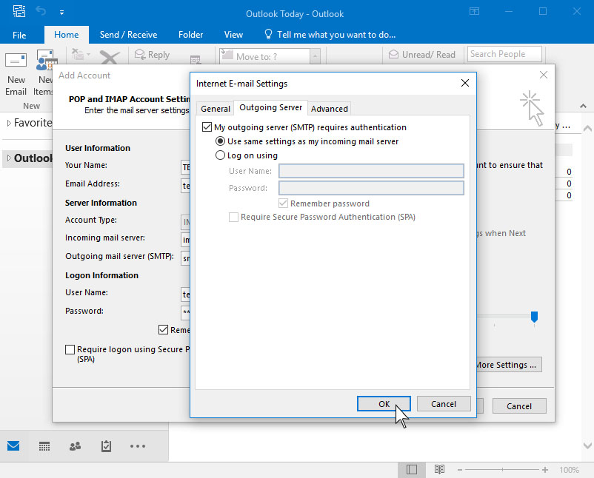Open People view in navigation bar
Viewport: 594px width, 478px height.
[x=75, y=446]
